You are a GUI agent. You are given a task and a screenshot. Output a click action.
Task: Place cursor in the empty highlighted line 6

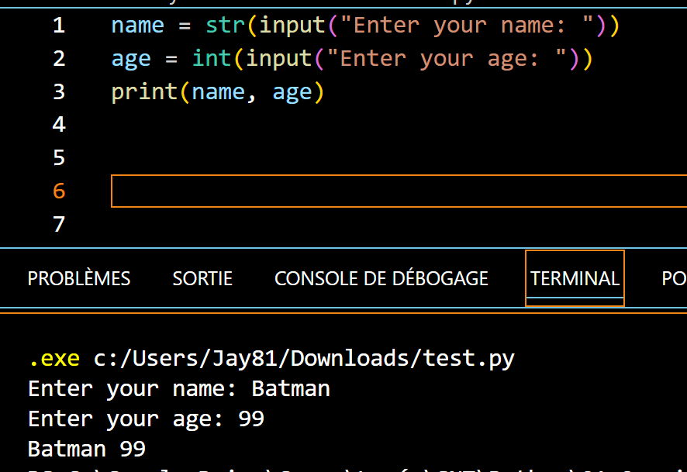click(x=388, y=191)
